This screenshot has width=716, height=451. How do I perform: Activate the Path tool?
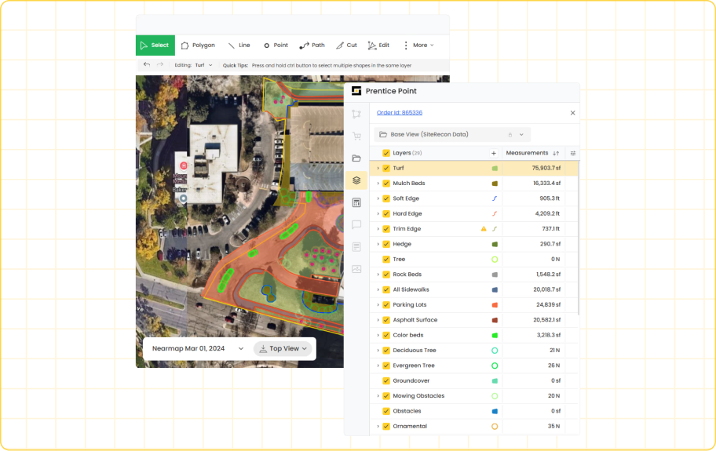pos(312,45)
